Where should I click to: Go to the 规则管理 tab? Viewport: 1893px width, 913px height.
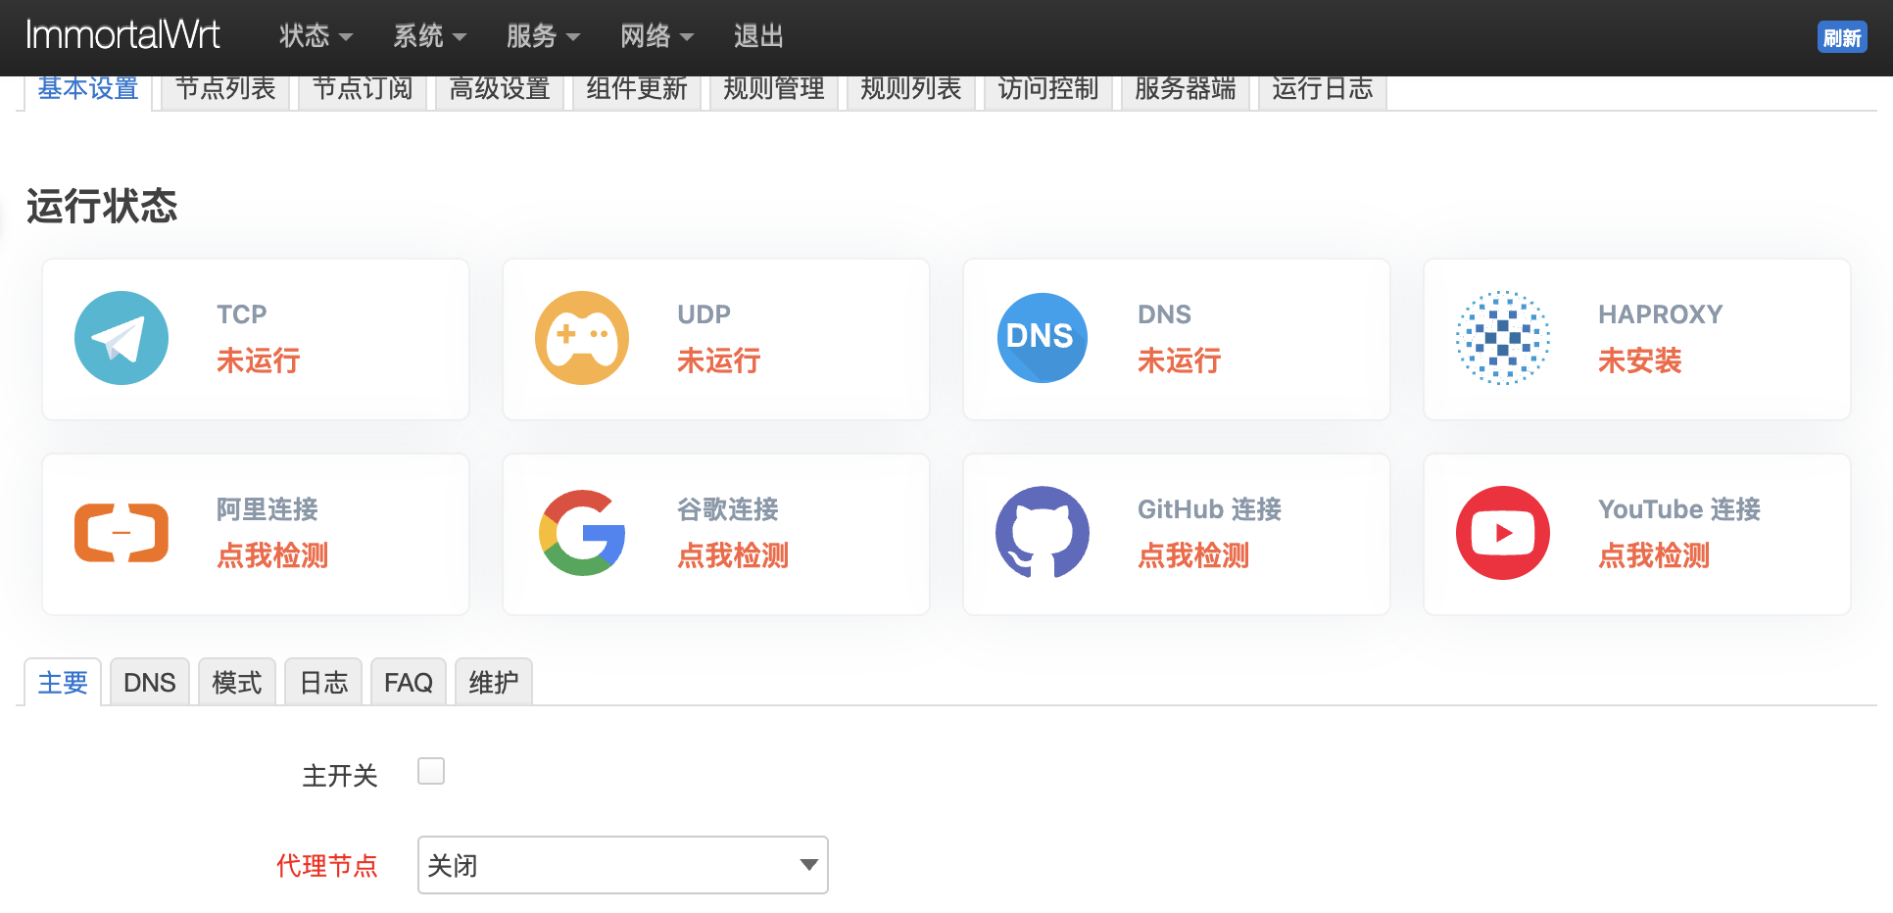tap(774, 90)
